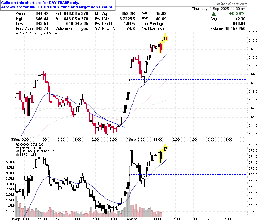Click the green up-triangle change indicator
The height and width of the screenshot is (222, 263).
click(214, 14)
